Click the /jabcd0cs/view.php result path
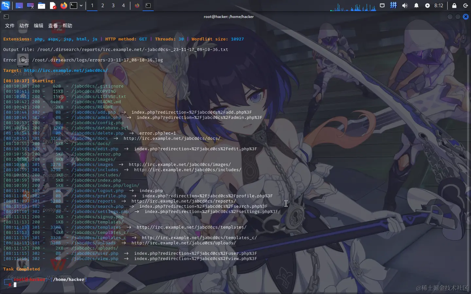471x294 pixels. click(x=95, y=259)
